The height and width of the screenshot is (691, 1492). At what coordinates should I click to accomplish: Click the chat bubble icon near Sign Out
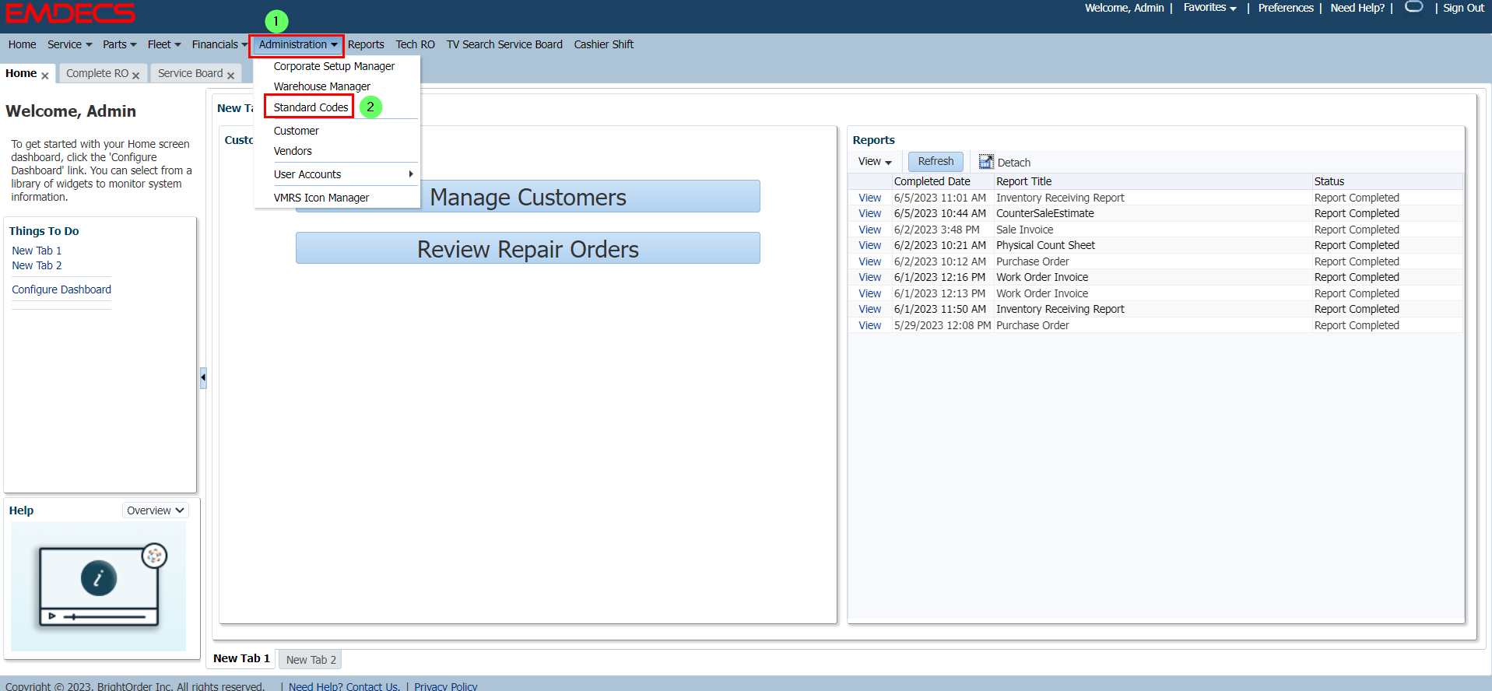point(1414,7)
